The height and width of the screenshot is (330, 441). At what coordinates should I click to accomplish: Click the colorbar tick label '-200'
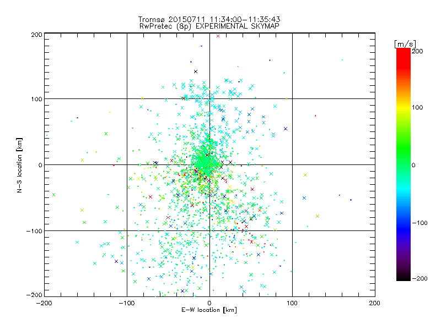[x=420, y=278]
